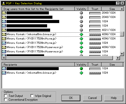The height and width of the screenshot is (104, 126).
Task: Click the user list scroll-down arrow
Action: (x=122, y=54)
